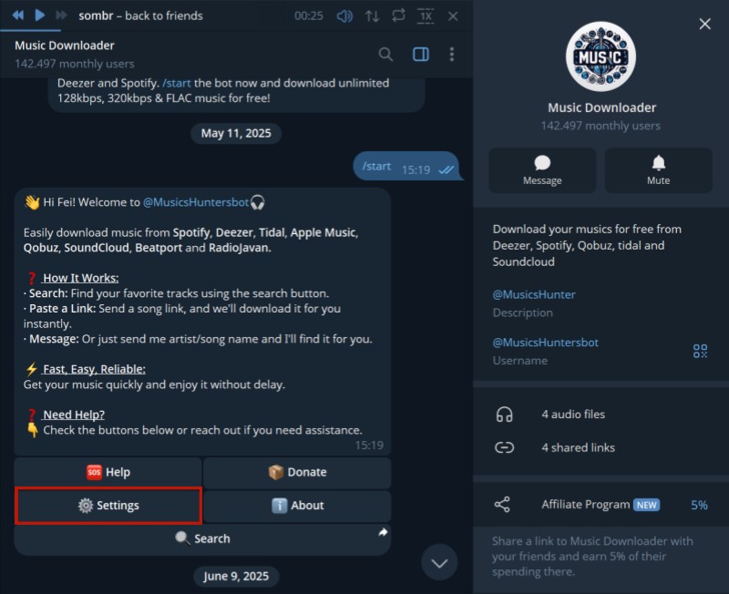The image size is (729, 594).
Task: Open search in the Music Downloader chat
Action: (x=385, y=54)
